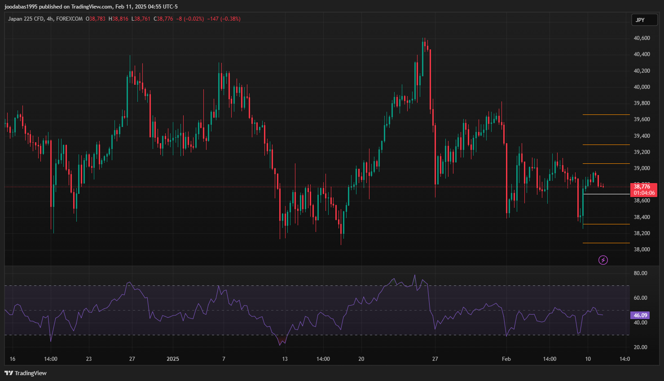Screen dimensions: 664x381
Task: Click the 40,200 price axis label
Action: [642, 71]
